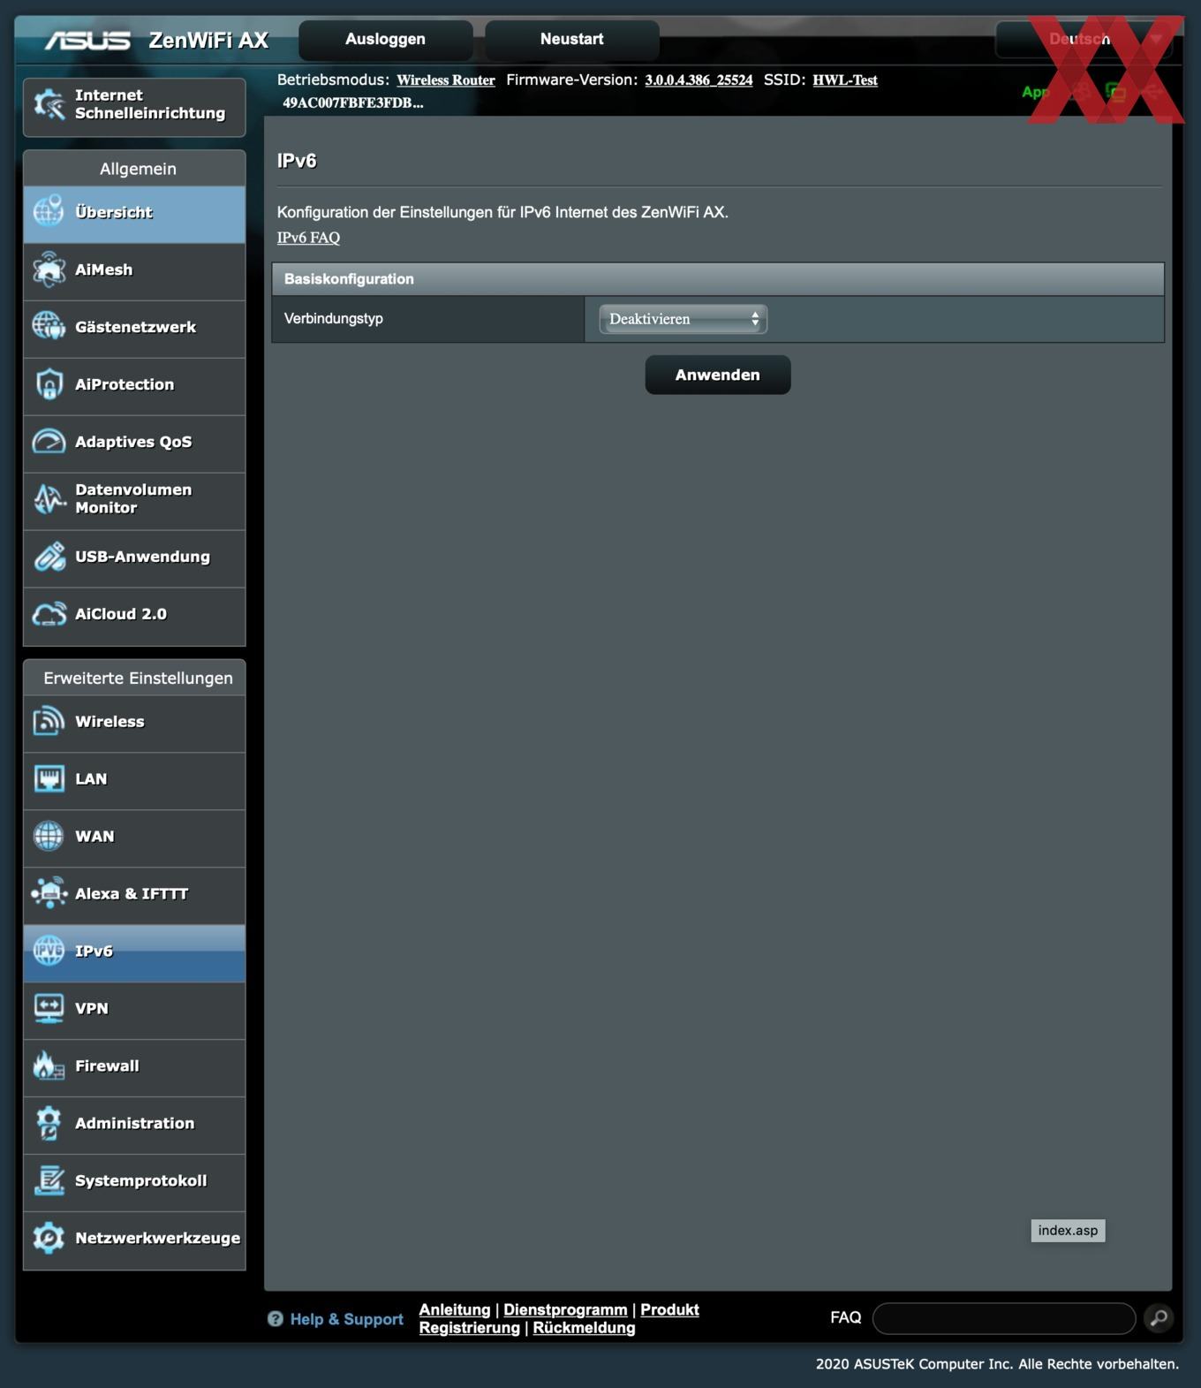The height and width of the screenshot is (1388, 1201).
Task: Click the IPv6 globe icon
Action: coord(49,952)
